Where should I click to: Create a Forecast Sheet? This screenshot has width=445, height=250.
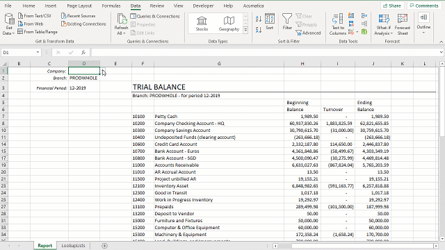[x=403, y=25]
